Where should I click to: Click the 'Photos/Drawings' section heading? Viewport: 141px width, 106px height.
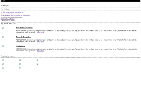tap(8, 56)
